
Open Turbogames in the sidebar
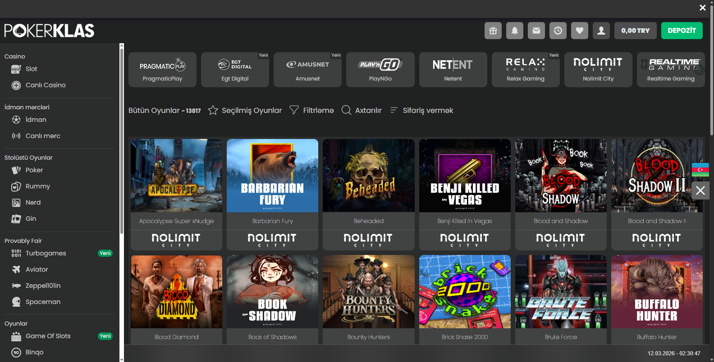(x=46, y=253)
